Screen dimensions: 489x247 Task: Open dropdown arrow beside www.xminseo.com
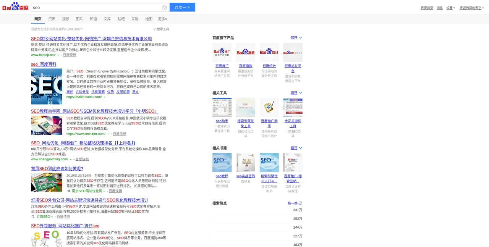pyautogui.click(x=108, y=134)
